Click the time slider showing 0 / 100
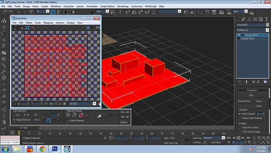 coord(23,128)
